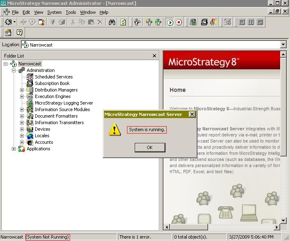Expand the Accounts tree node
Viewport: 290px width, 241px height.
tap(22, 142)
